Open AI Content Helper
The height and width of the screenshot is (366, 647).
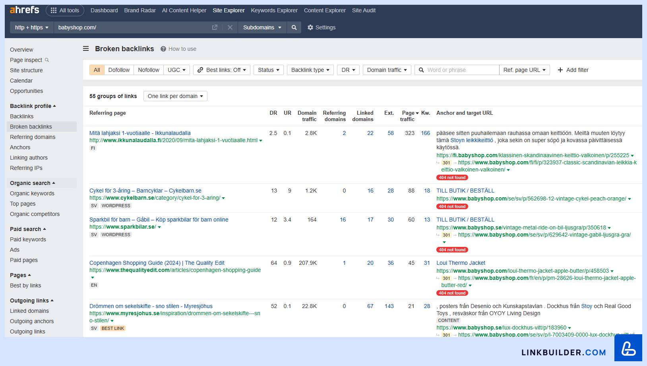pos(184,10)
